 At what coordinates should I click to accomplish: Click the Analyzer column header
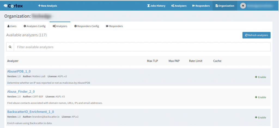[x=13, y=61]
